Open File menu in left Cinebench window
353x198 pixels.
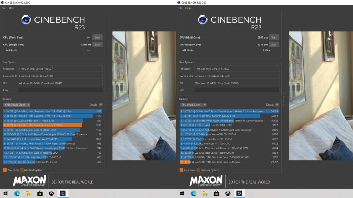3,8
